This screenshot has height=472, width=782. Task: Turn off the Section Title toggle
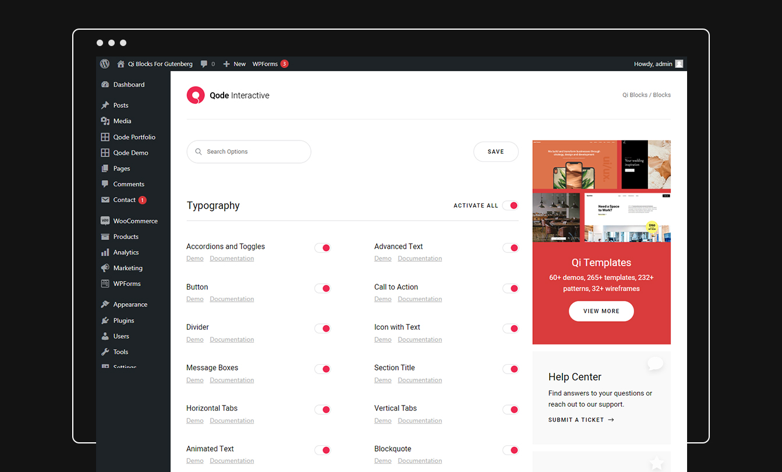[x=510, y=369]
